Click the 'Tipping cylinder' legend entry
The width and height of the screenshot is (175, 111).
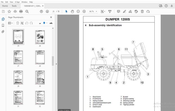coord(129,105)
